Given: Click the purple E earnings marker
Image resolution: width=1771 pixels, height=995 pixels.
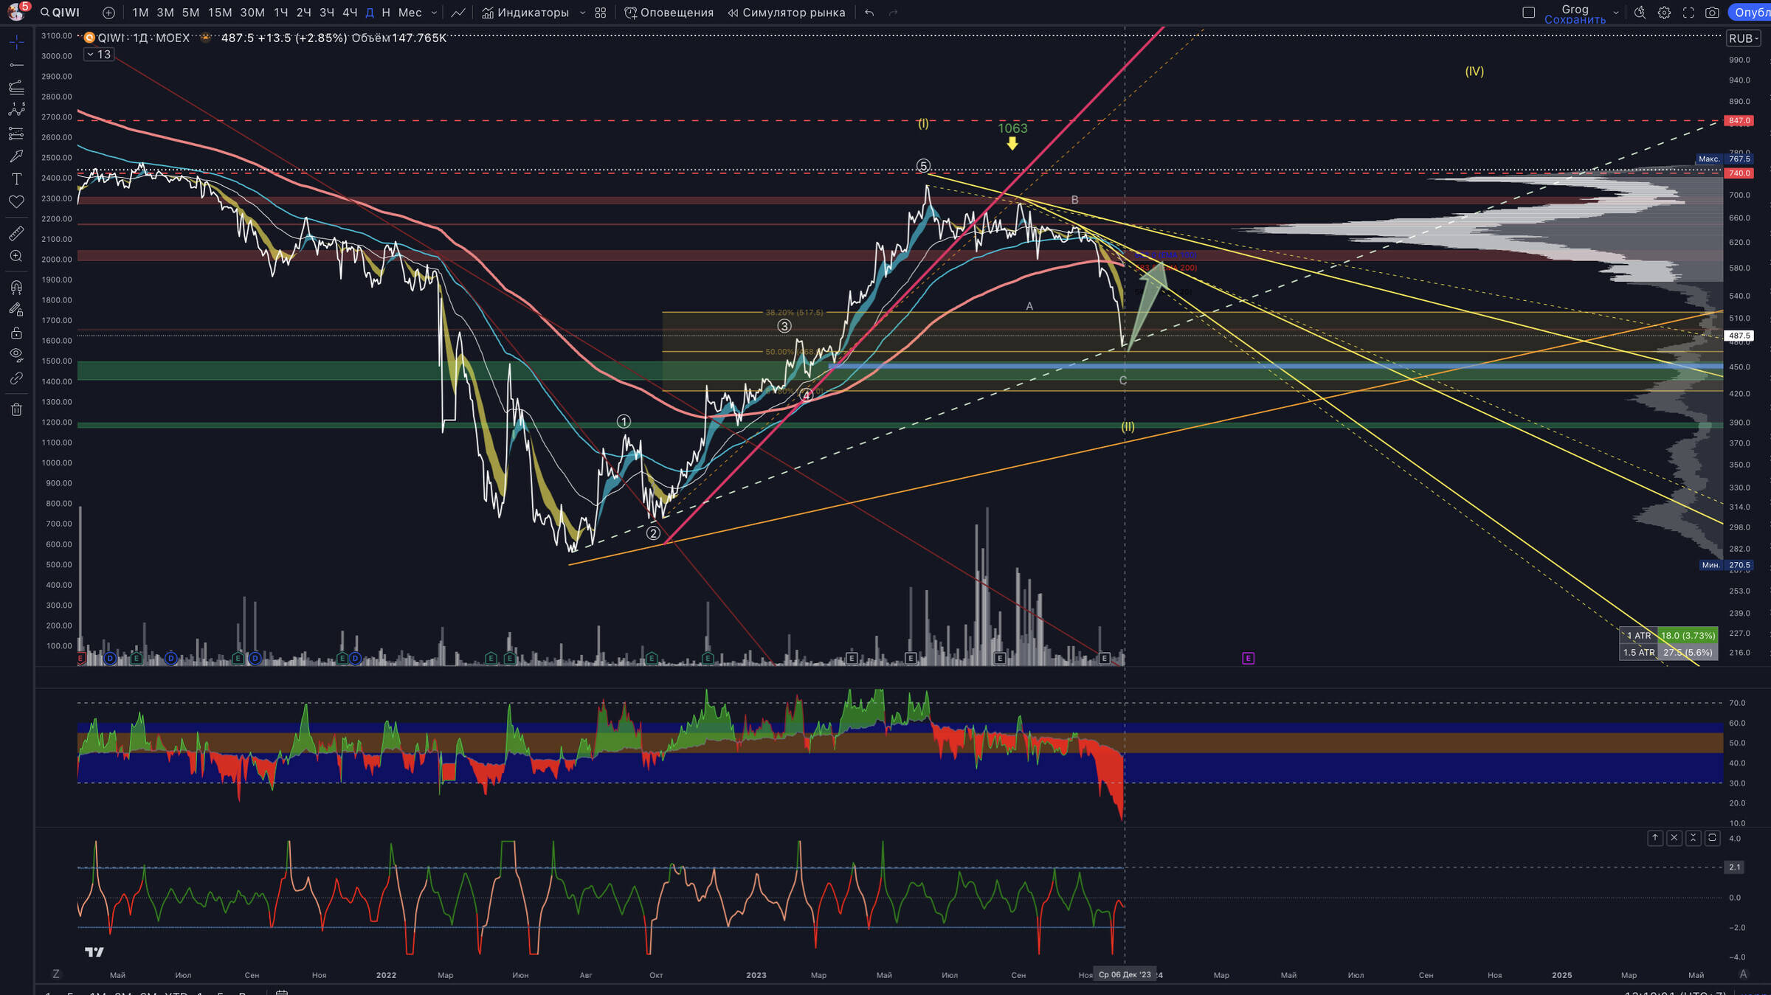Looking at the screenshot, I should point(1248,658).
